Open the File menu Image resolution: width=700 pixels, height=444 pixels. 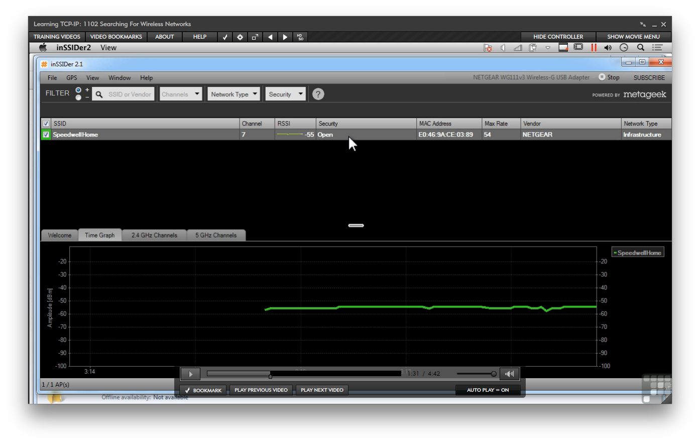[52, 78]
